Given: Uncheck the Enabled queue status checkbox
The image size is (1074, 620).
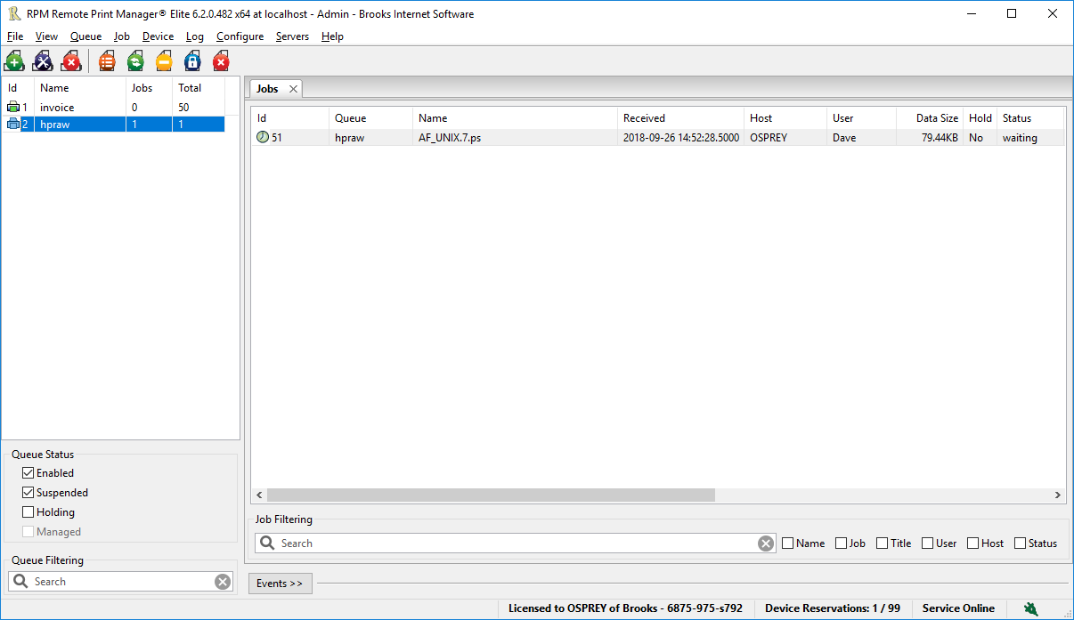Looking at the screenshot, I should pos(28,473).
